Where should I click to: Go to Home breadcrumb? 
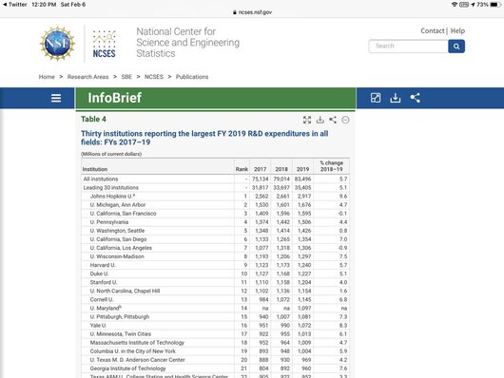click(x=47, y=77)
